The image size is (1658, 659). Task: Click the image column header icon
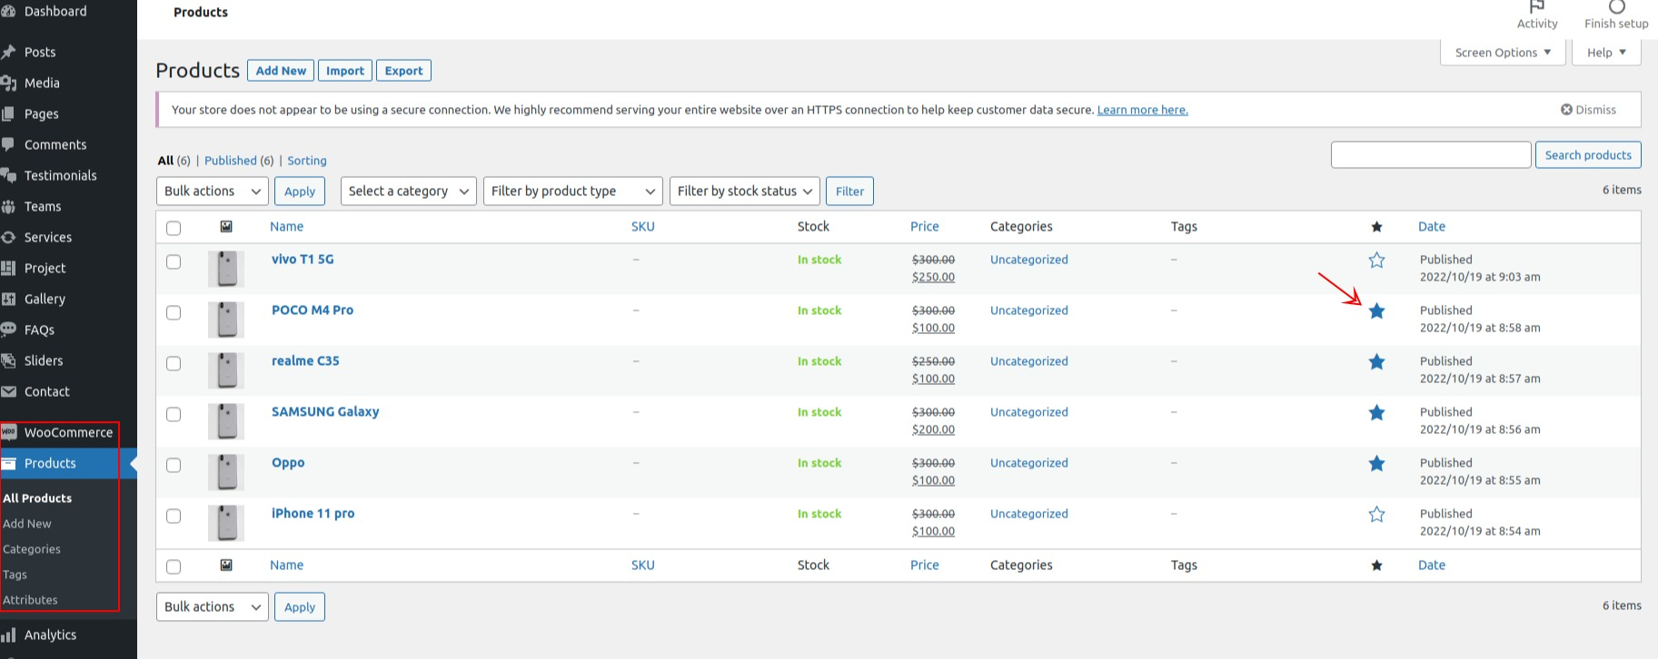pyautogui.click(x=226, y=227)
